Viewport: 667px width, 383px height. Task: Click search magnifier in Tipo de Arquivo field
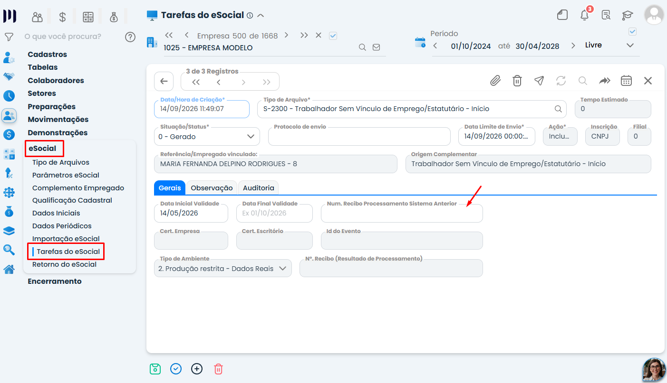(x=559, y=109)
